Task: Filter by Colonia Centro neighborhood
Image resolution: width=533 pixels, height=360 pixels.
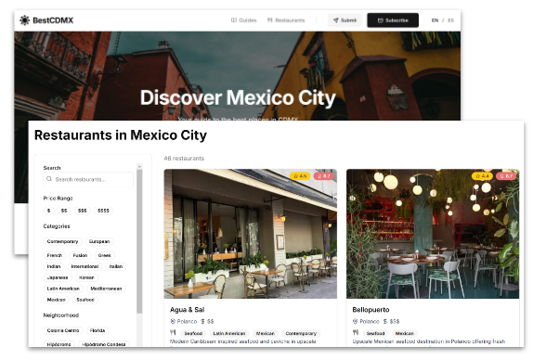Action: (x=63, y=330)
